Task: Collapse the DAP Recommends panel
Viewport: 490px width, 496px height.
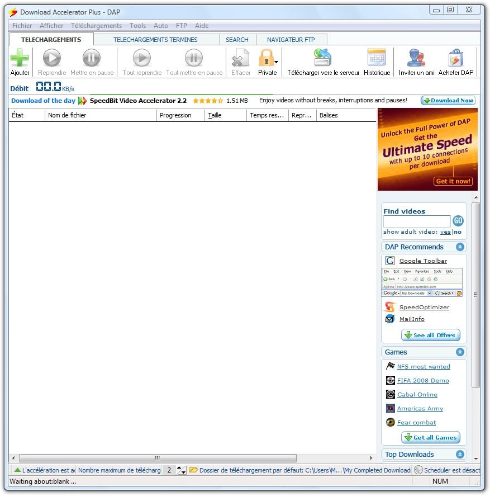Action: click(x=459, y=247)
